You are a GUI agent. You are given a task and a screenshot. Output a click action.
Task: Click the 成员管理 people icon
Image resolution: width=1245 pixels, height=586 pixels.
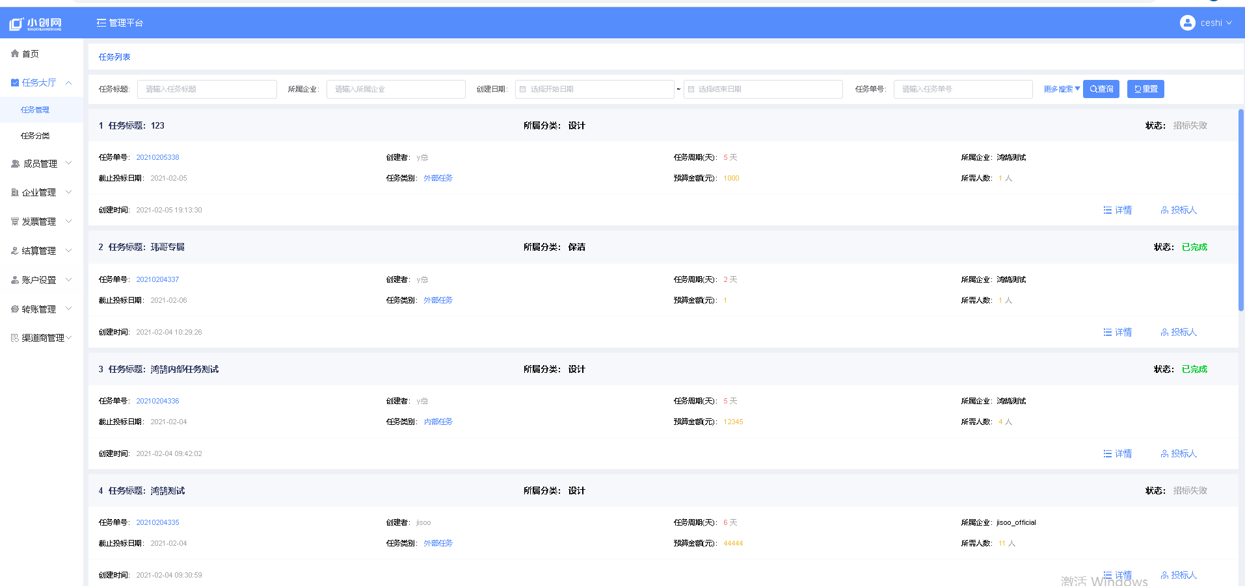click(x=15, y=164)
